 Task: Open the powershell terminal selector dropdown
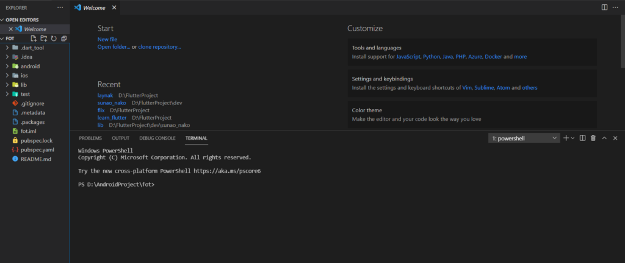click(x=524, y=139)
